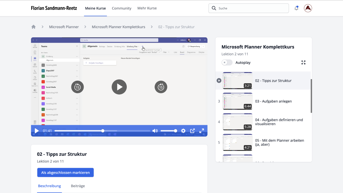Click the 01:41 video timestamp
The width and height of the screenshot is (343, 193).
47,131
